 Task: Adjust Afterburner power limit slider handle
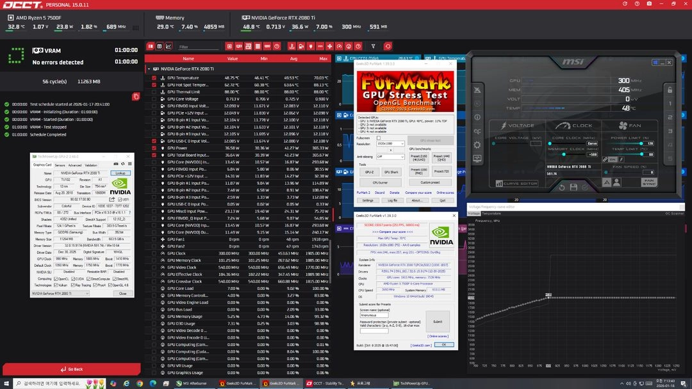click(641, 143)
